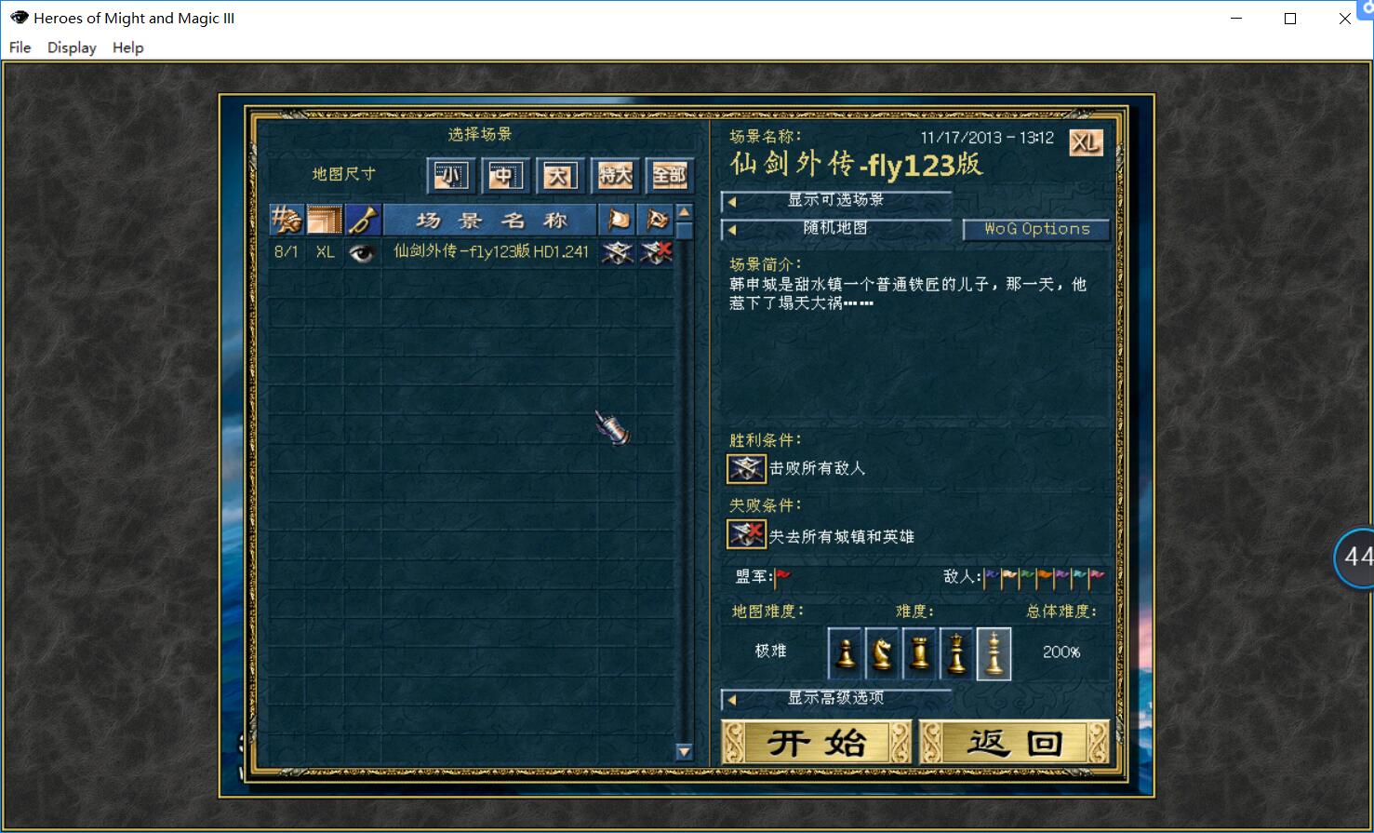Open 随机地图 random map panel

836,229
